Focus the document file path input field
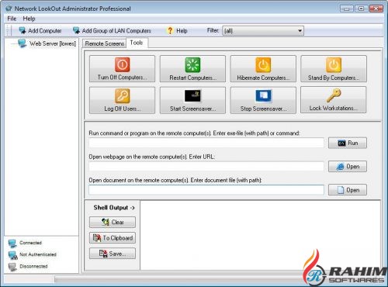388x287 pixels. click(x=206, y=190)
